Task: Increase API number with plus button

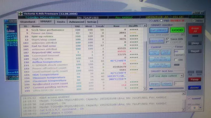Action: (x=200, y=108)
